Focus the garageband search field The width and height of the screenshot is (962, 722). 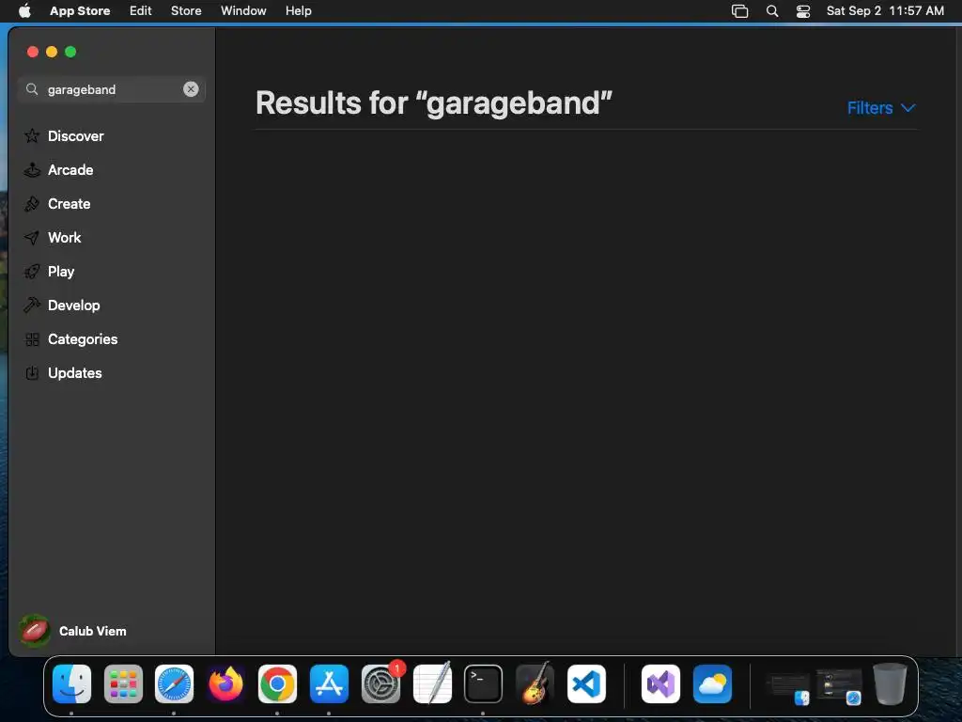click(x=111, y=89)
